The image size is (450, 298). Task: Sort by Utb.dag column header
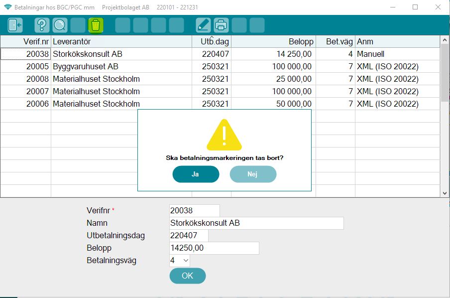click(x=212, y=42)
